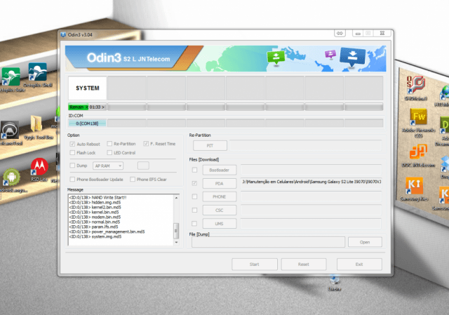The height and width of the screenshot is (315, 449).
Task: Click the double-arrow button in Odin title bar
Action: tap(340, 33)
